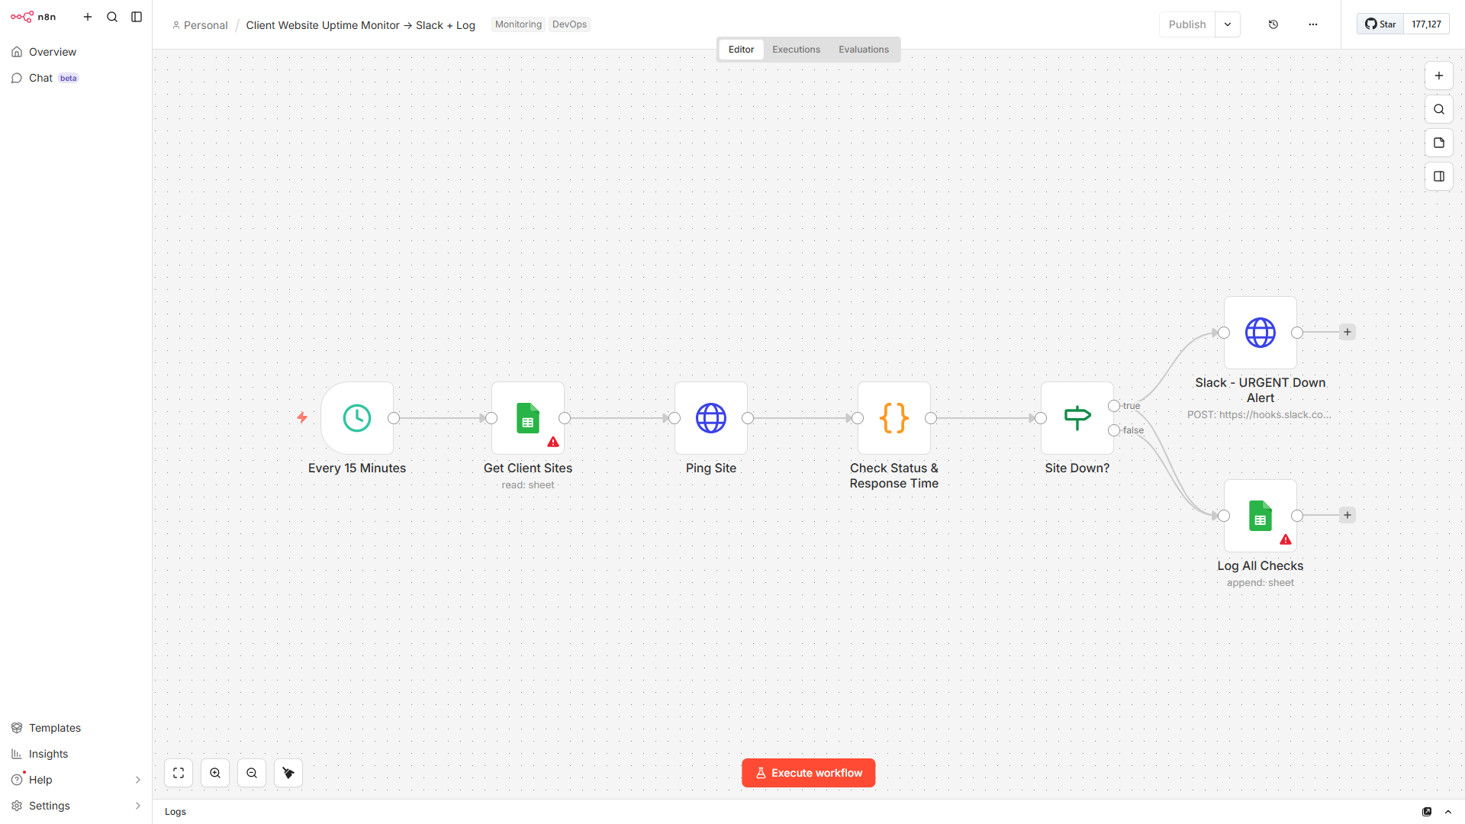Open the node panel with the plus icon

click(1439, 75)
